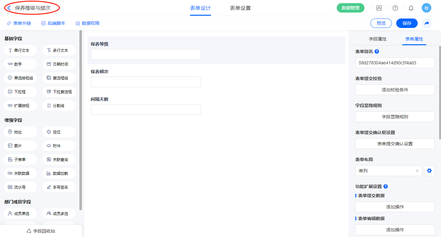This screenshot has height=237, width=441.
Task: Add the 复选框组 field
Action: (59, 78)
